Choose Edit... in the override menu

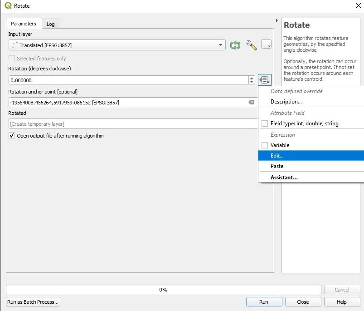point(311,155)
